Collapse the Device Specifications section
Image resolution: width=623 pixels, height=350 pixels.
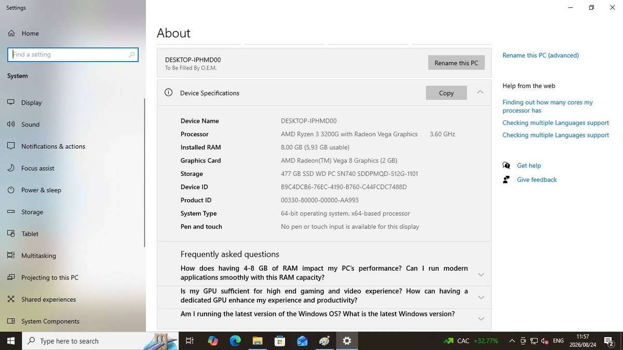coord(480,92)
